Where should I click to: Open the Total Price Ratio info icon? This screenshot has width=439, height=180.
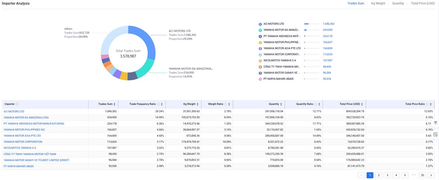click(x=427, y=104)
